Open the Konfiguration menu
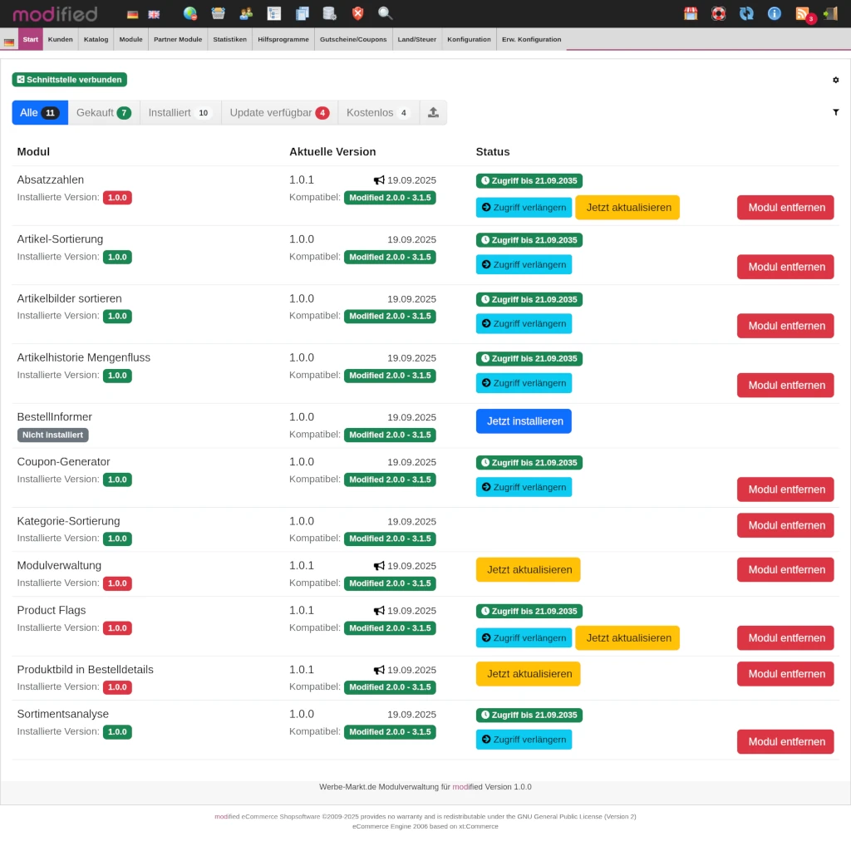The height and width of the screenshot is (851, 851). click(469, 39)
